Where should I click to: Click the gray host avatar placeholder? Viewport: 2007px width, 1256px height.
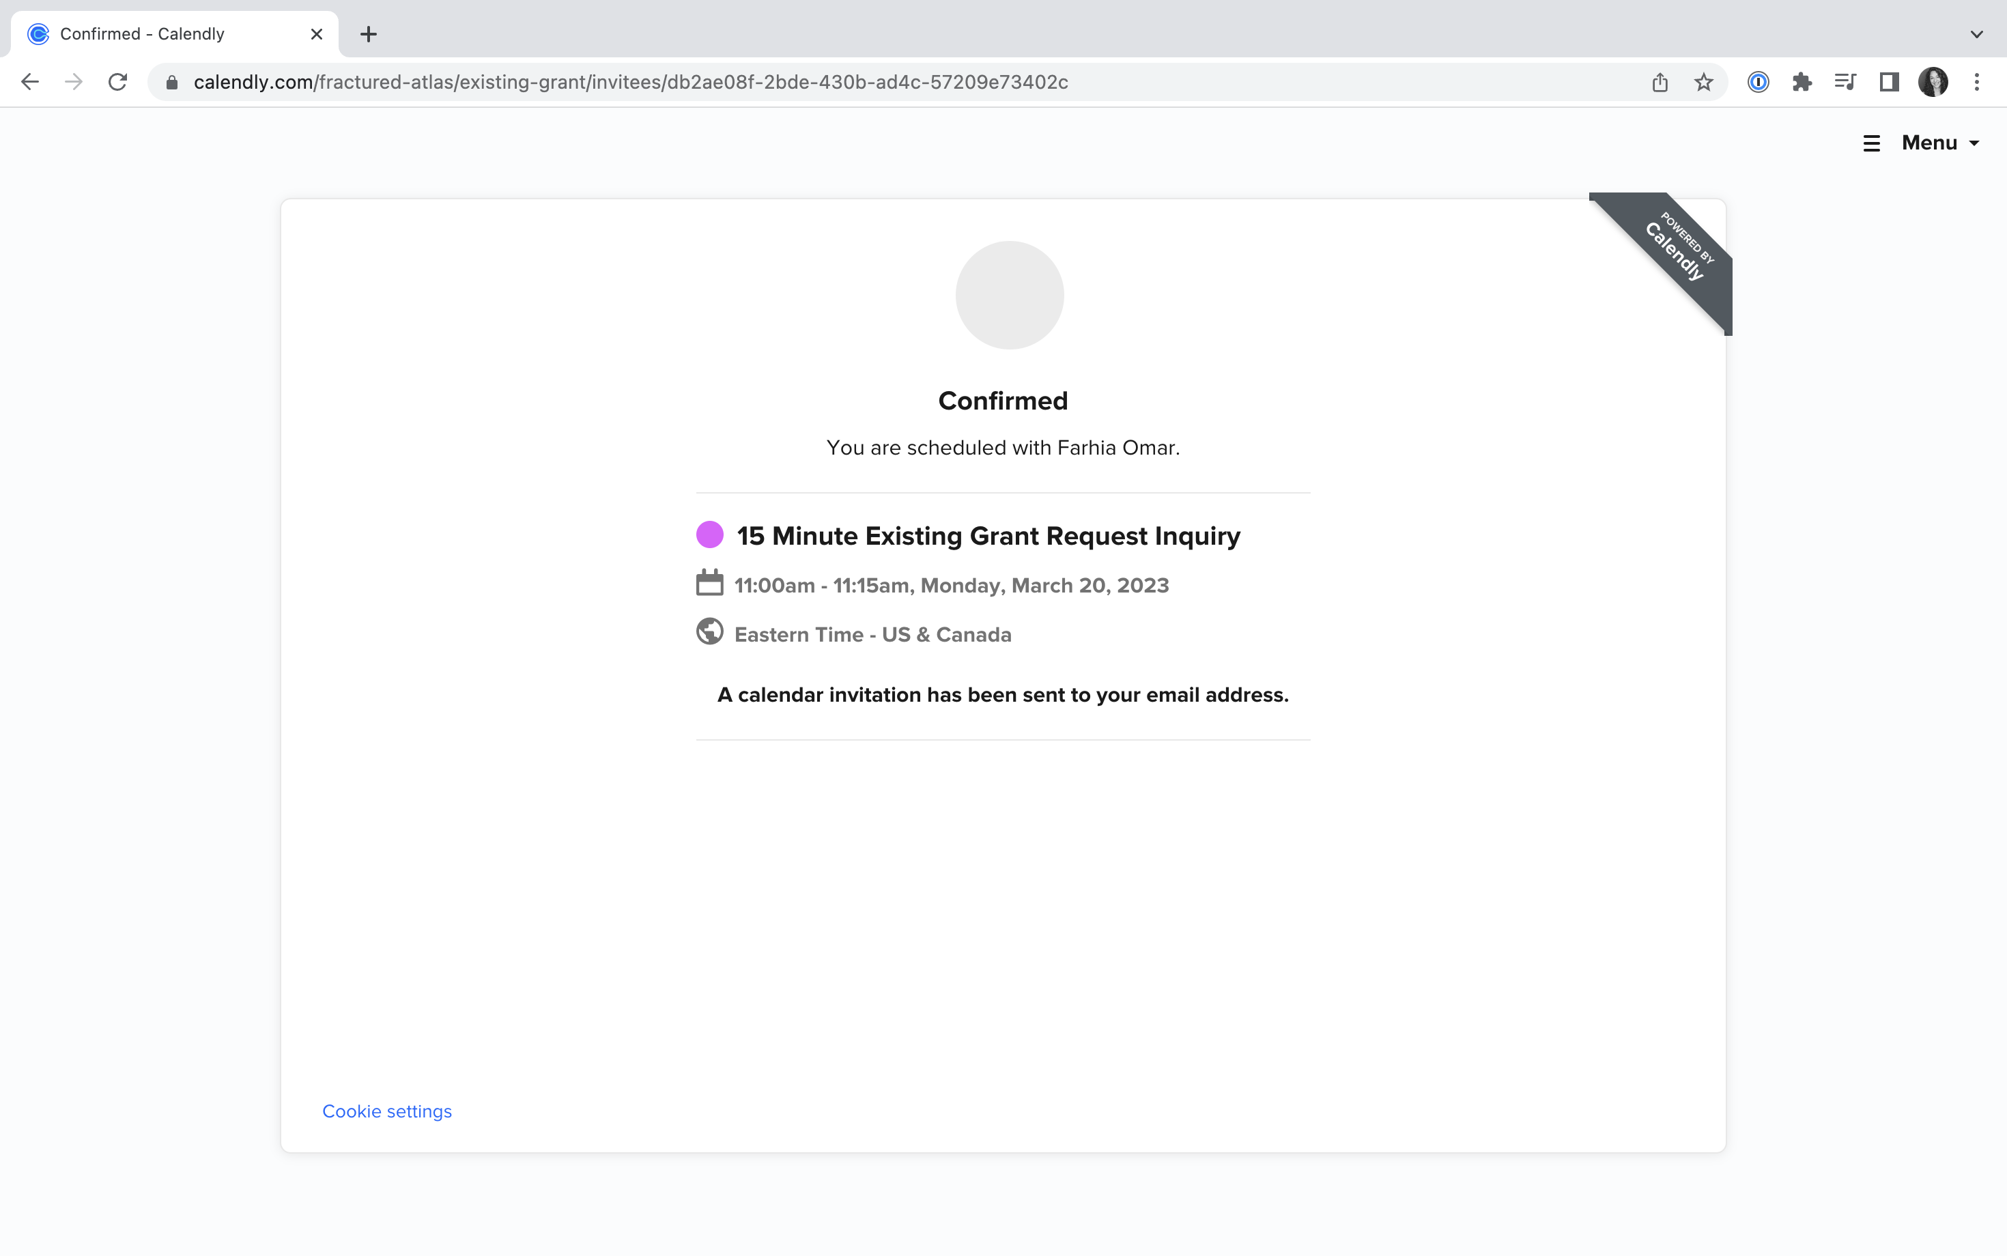[1010, 295]
